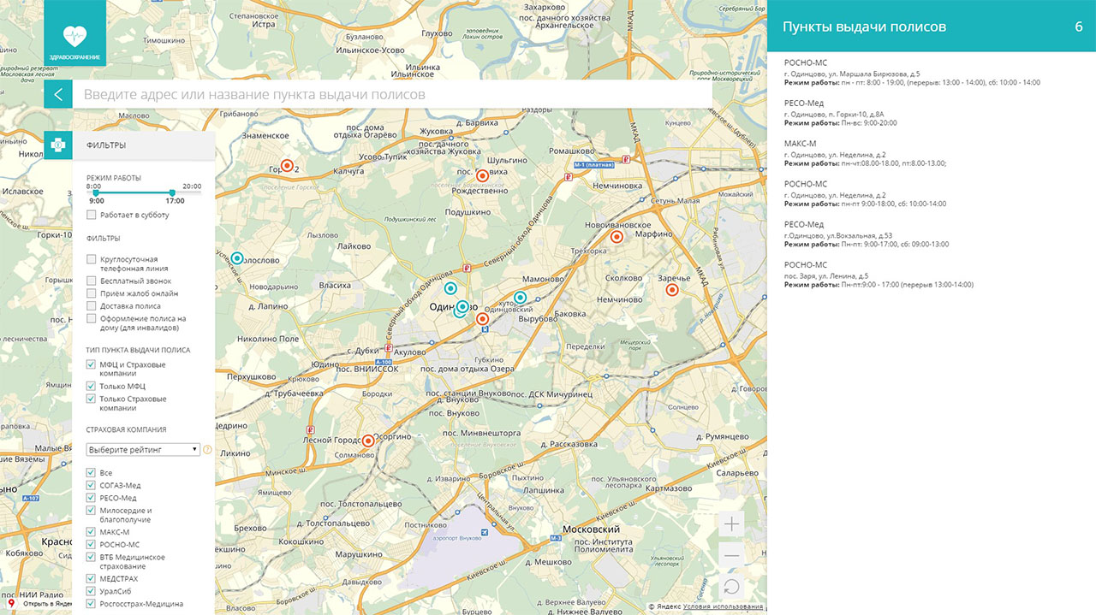This screenshot has width=1096, height=615.
Task: Zoom in the map with plus button
Action: (x=732, y=524)
